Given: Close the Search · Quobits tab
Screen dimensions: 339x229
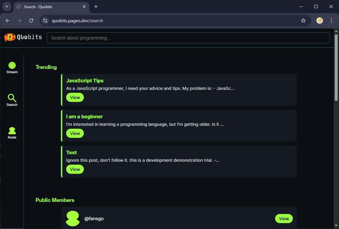Looking at the screenshot, I should [x=84, y=7].
